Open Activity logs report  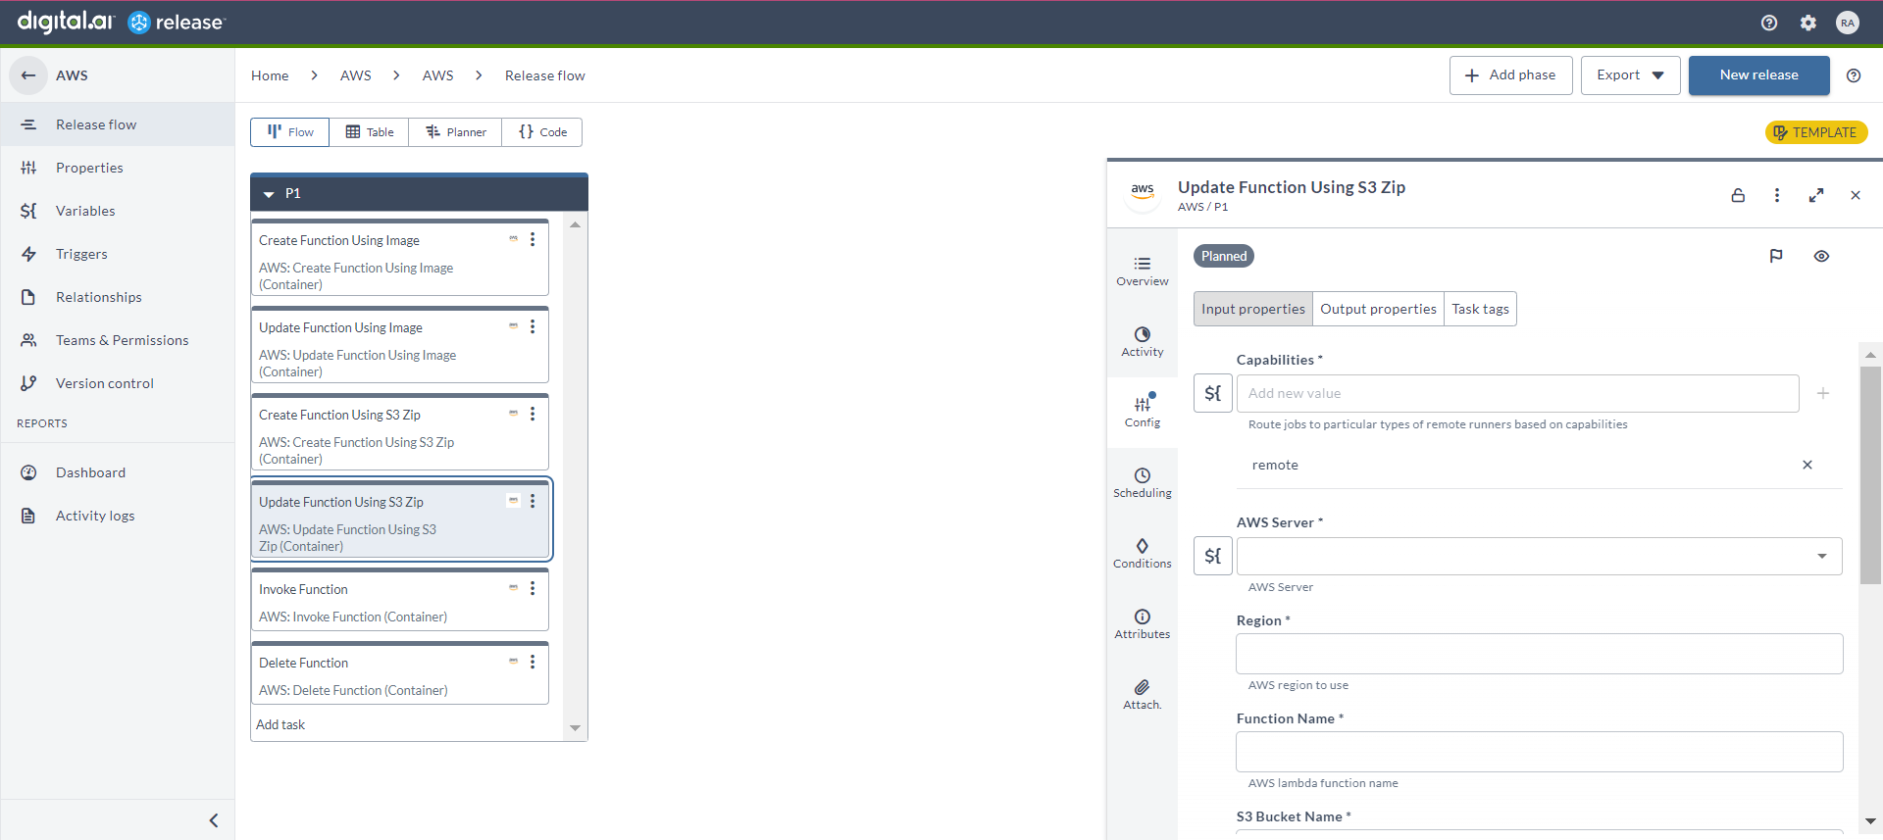pos(118,516)
